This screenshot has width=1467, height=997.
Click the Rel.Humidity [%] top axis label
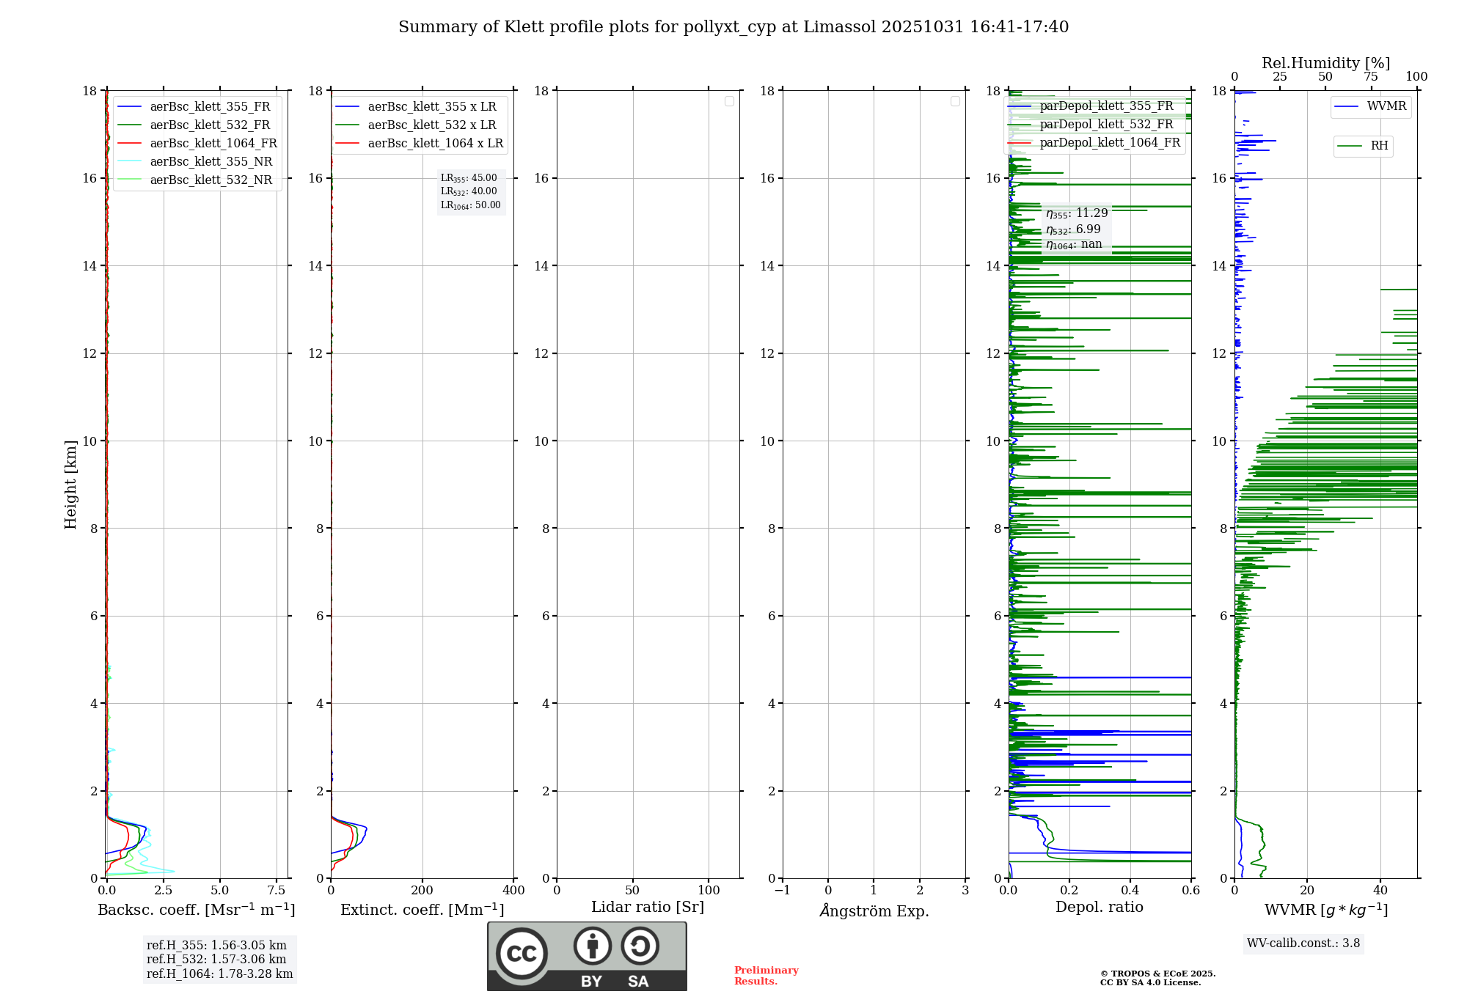point(1325,63)
